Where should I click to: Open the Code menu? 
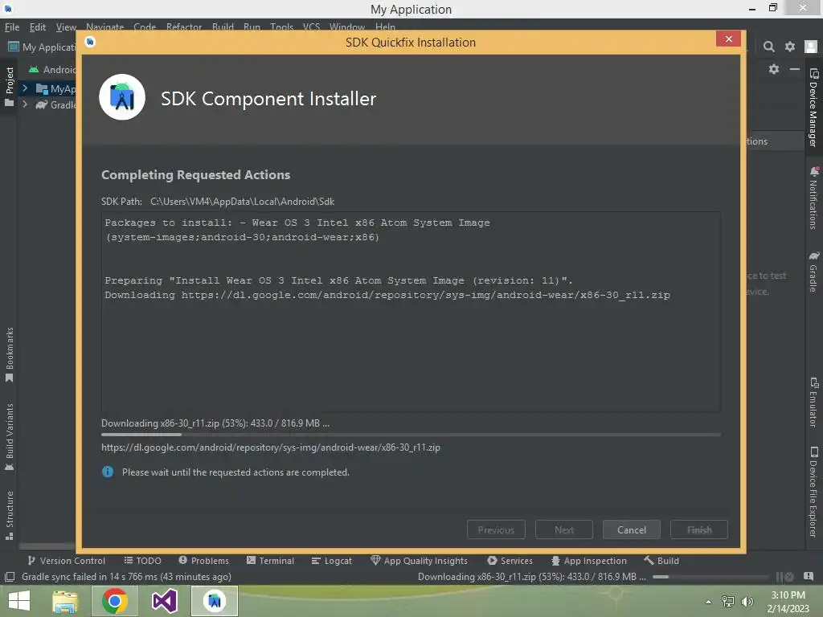point(145,27)
